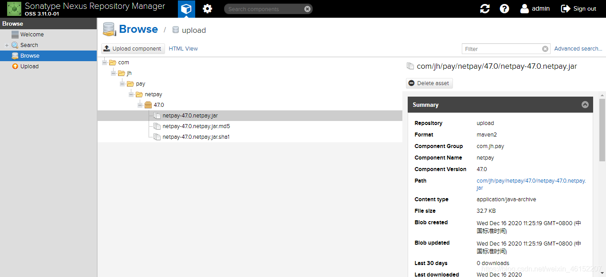This screenshot has width=606, height=277.
Task: Select the 47.0 component
Action: (x=158, y=105)
